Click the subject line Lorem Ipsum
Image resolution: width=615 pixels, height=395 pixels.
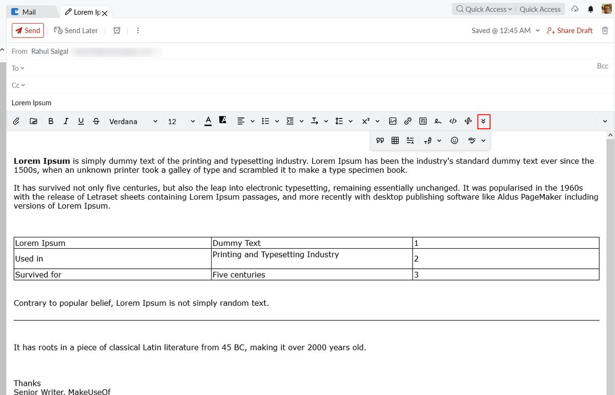point(32,103)
